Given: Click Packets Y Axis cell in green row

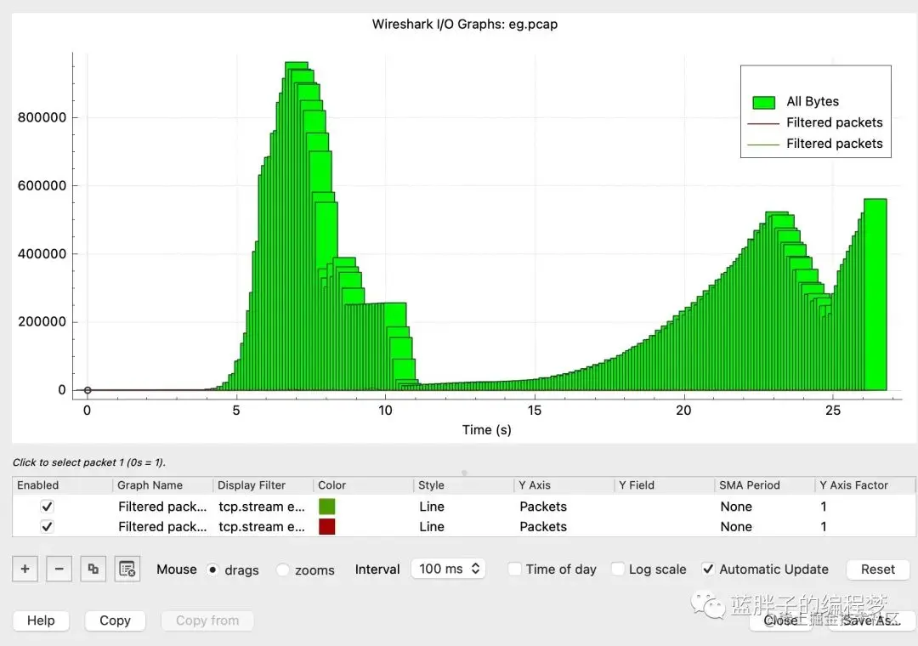Looking at the screenshot, I should coord(564,506).
